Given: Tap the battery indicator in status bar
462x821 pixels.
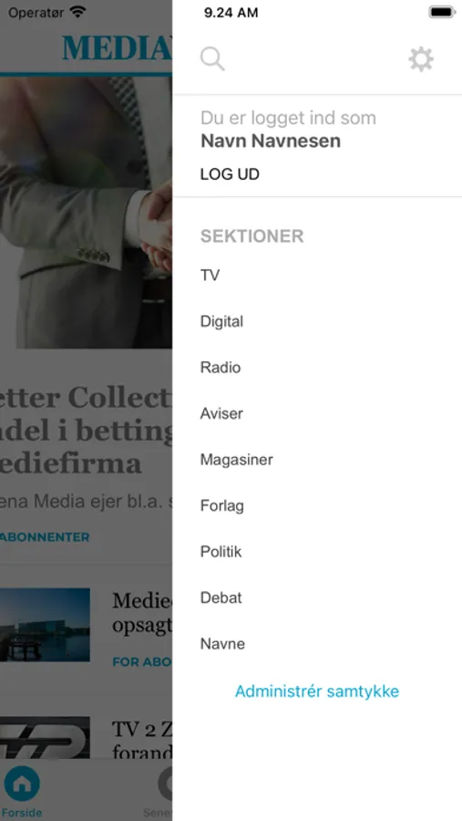Looking at the screenshot, I should (442, 12).
